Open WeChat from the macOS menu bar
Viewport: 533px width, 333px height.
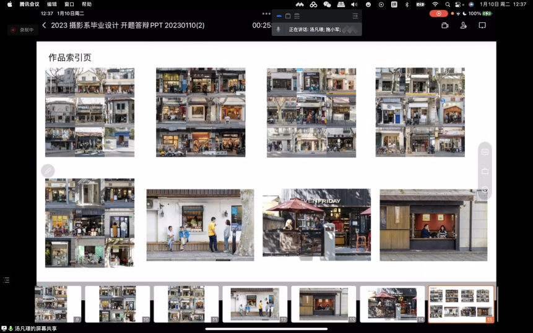pyautogui.click(x=327, y=4)
